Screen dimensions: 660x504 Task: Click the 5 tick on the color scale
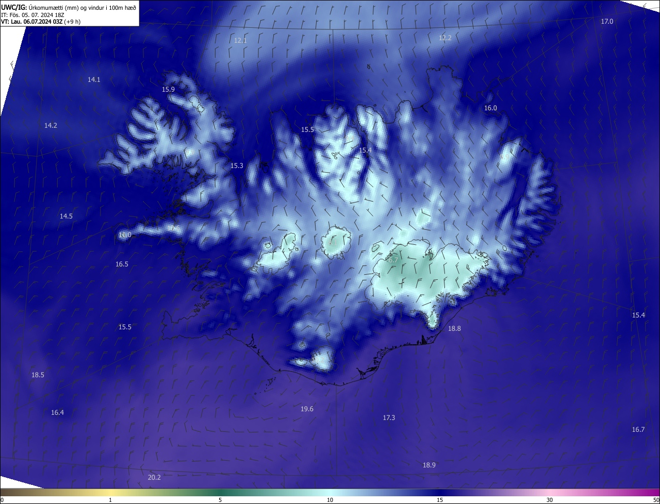coord(220,500)
